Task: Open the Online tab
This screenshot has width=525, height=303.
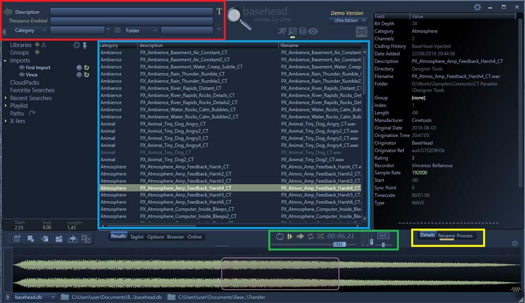Action: [x=195, y=237]
